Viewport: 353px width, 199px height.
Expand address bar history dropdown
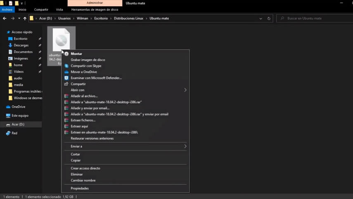pos(261,19)
